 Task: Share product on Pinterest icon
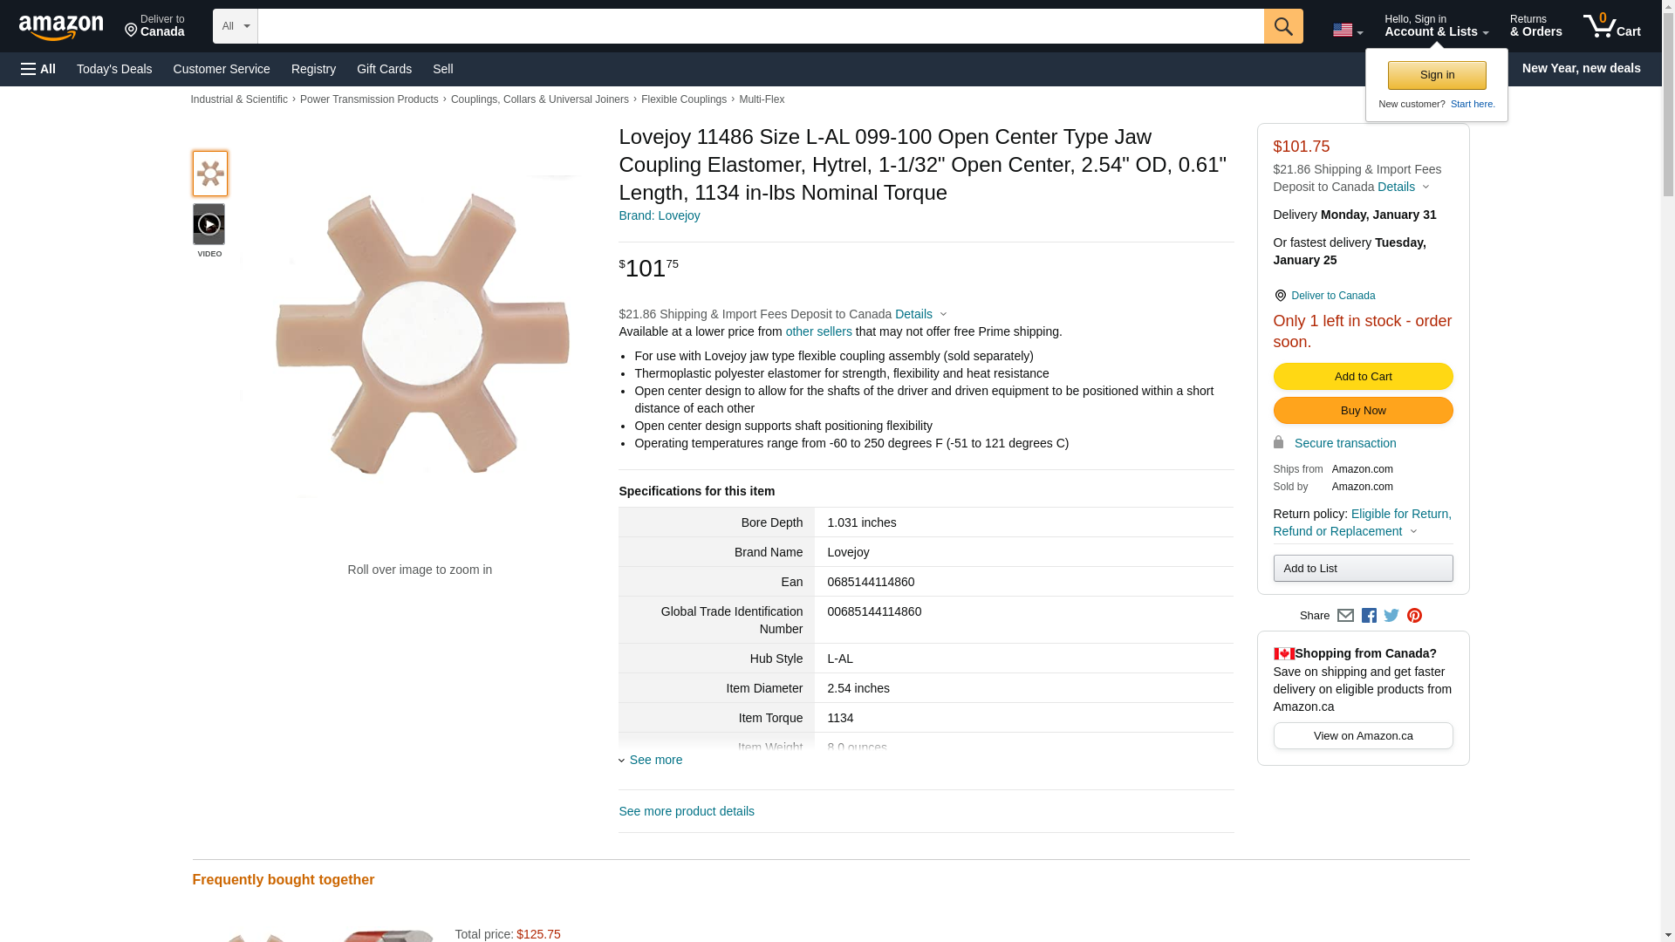1414,616
